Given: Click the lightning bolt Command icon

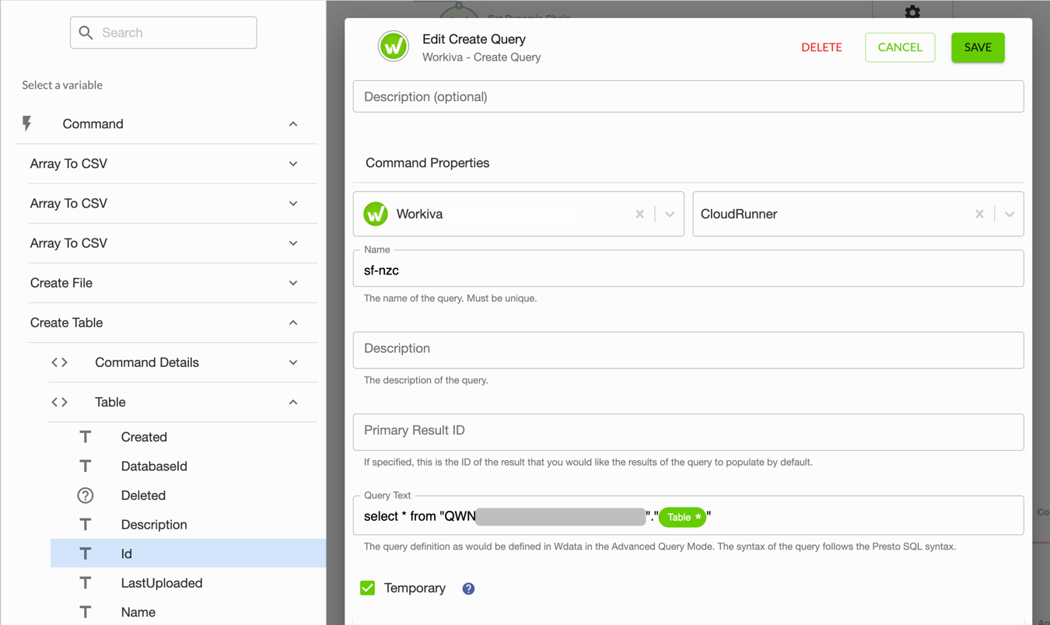Looking at the screenshot, I should [27, 124].
